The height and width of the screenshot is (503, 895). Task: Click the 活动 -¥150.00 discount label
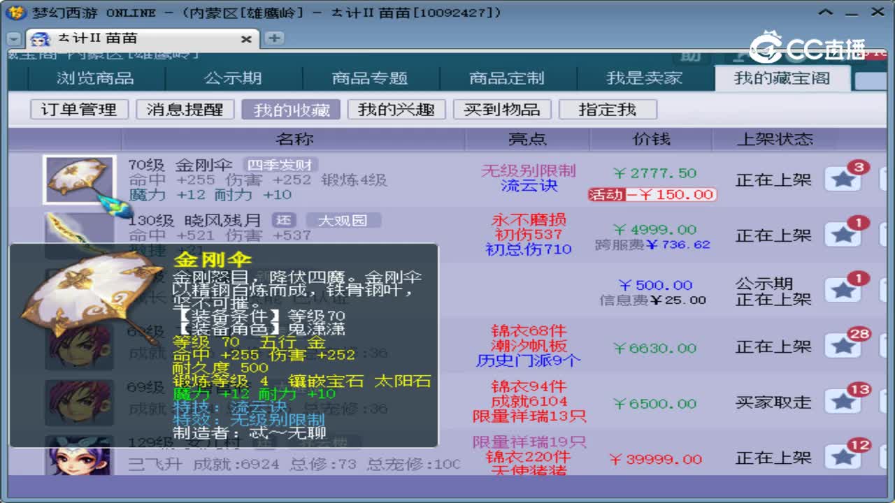[x=652, y=194]
